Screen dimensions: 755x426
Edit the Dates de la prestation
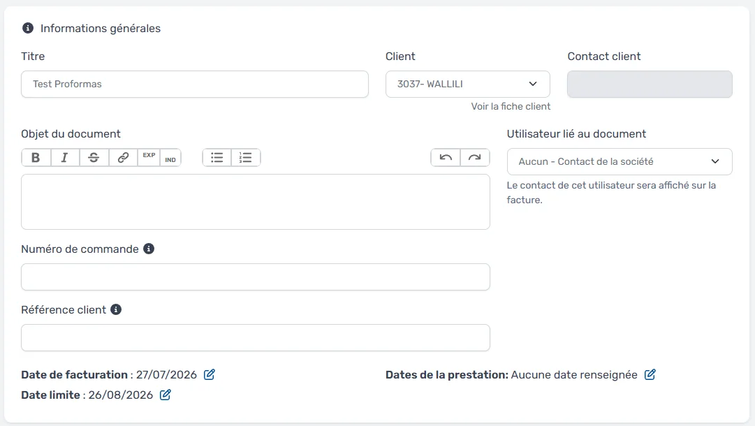click(650, 374)
